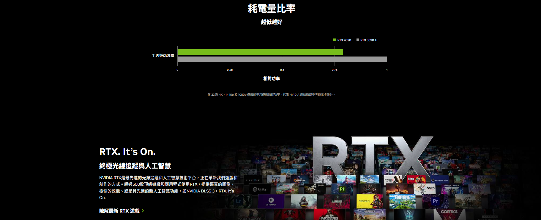Click the 終極光線追蹤與人工智慧 subheading
This screenshot has width=541, height=220.
coord(135,166)
